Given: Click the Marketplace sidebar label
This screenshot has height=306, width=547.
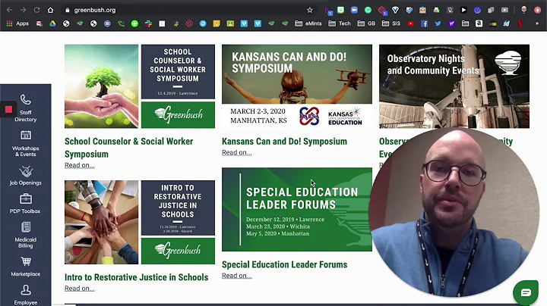Looking at the screenshot, I should pos(26,274).
